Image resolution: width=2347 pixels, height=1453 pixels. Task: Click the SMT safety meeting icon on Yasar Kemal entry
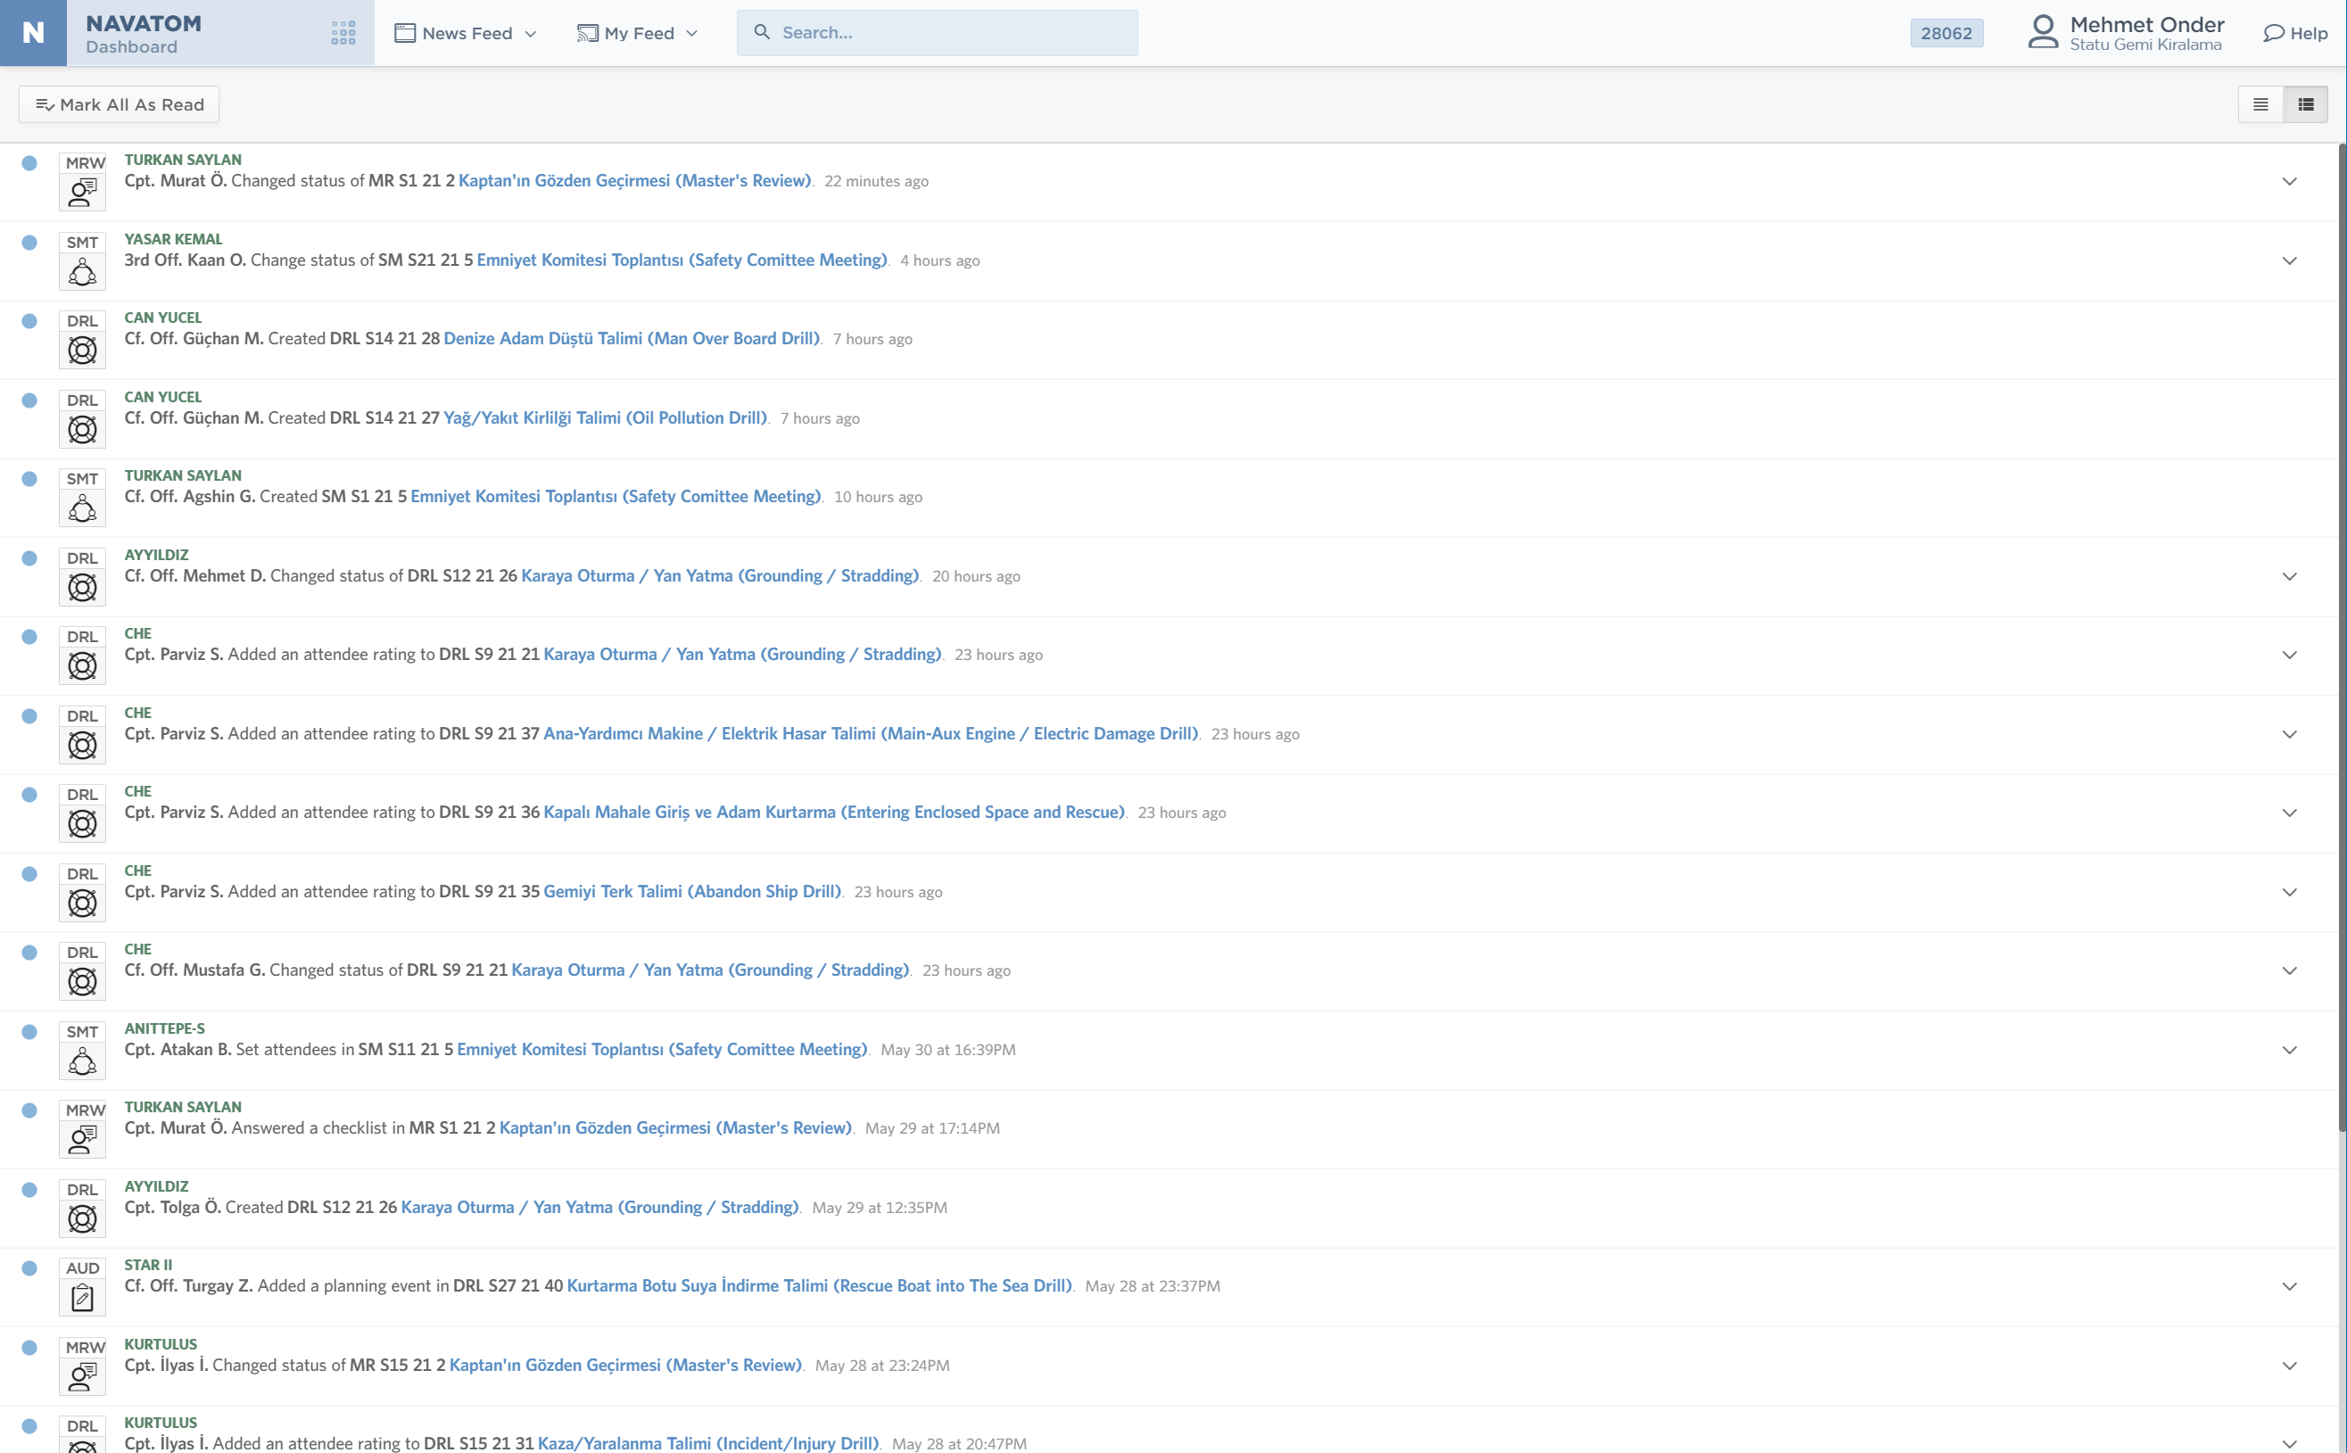(83, 261)
